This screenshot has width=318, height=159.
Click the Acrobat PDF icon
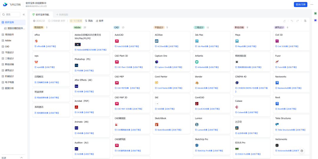tap(76, 107)
